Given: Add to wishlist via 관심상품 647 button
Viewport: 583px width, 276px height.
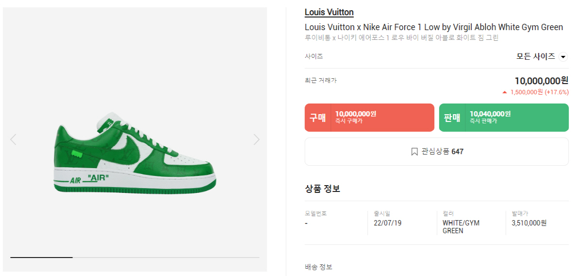Looking at the screenshot, I should 436,152.
